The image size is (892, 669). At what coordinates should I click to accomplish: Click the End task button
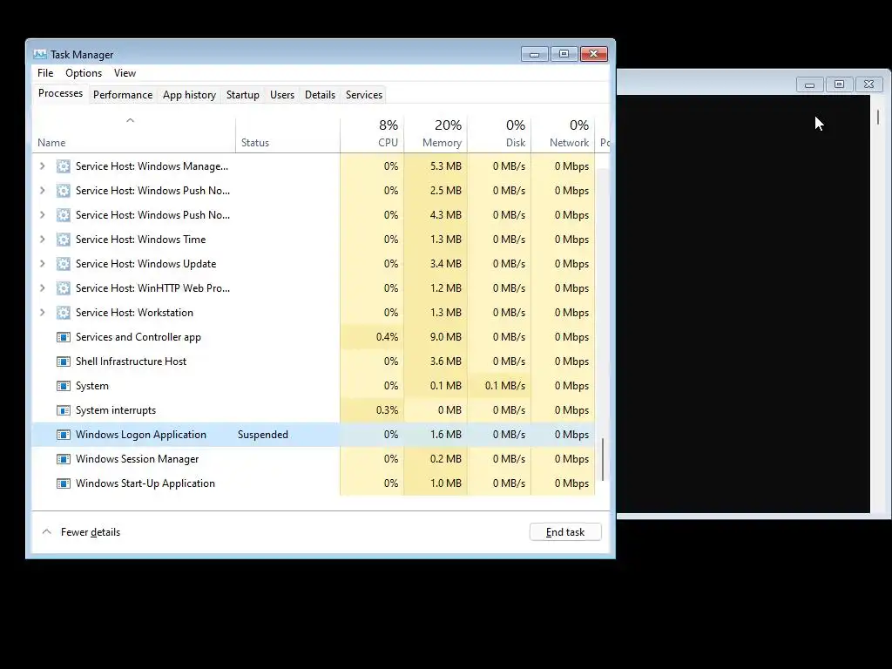point(564,532)
